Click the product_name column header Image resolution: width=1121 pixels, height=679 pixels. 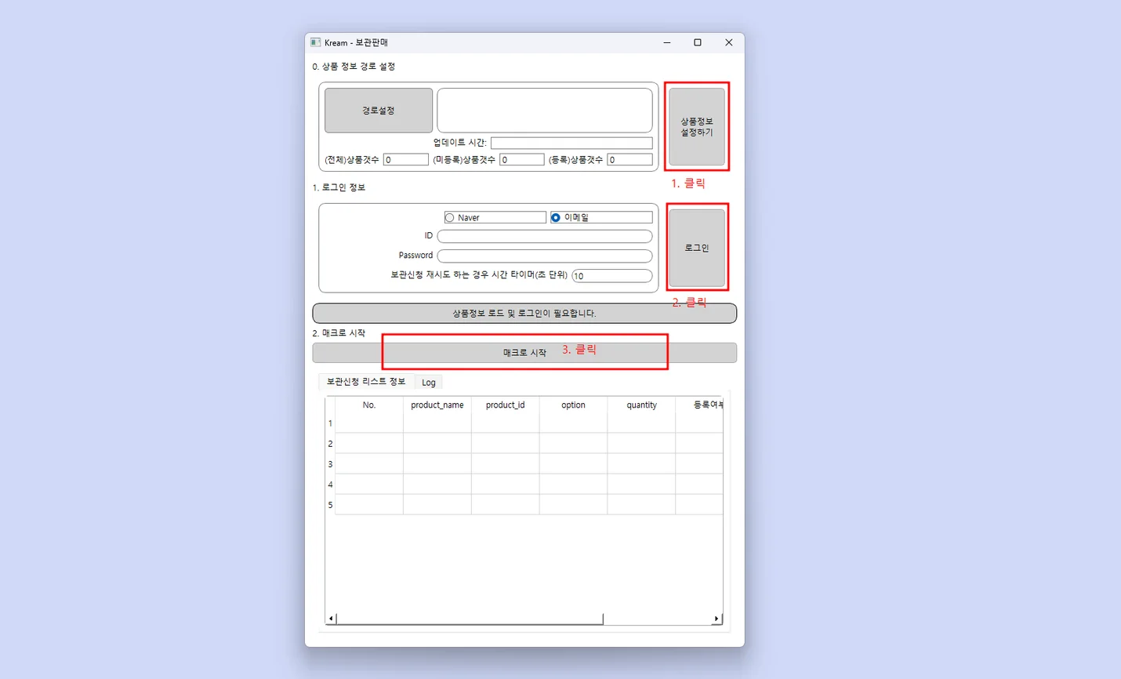(x=437, y=405)
